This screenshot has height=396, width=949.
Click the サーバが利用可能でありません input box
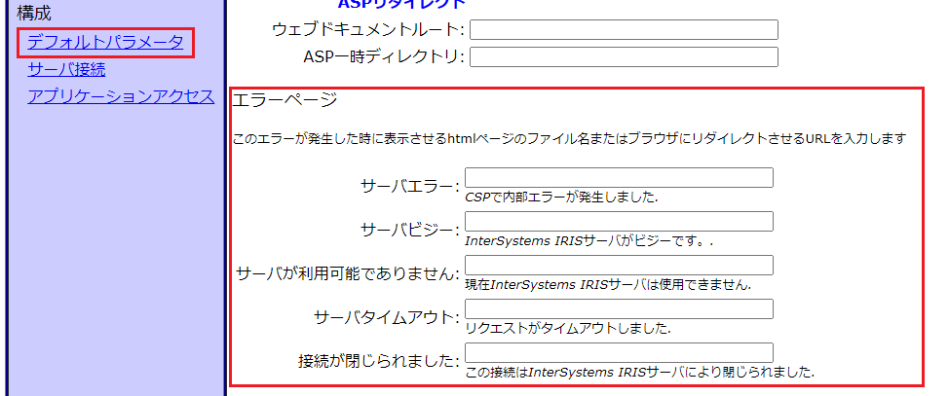click(619, 265)
